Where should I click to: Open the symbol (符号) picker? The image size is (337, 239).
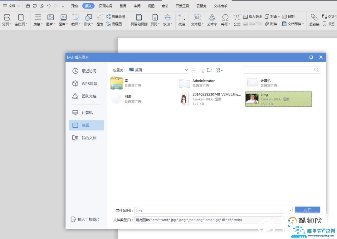click(225, 20)
